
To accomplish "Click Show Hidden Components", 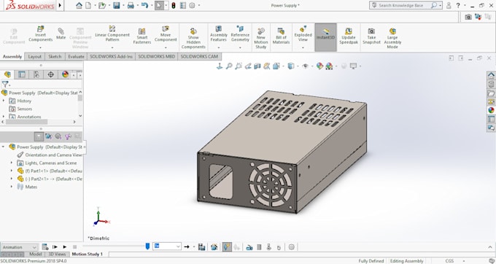I will pos(193,38).
